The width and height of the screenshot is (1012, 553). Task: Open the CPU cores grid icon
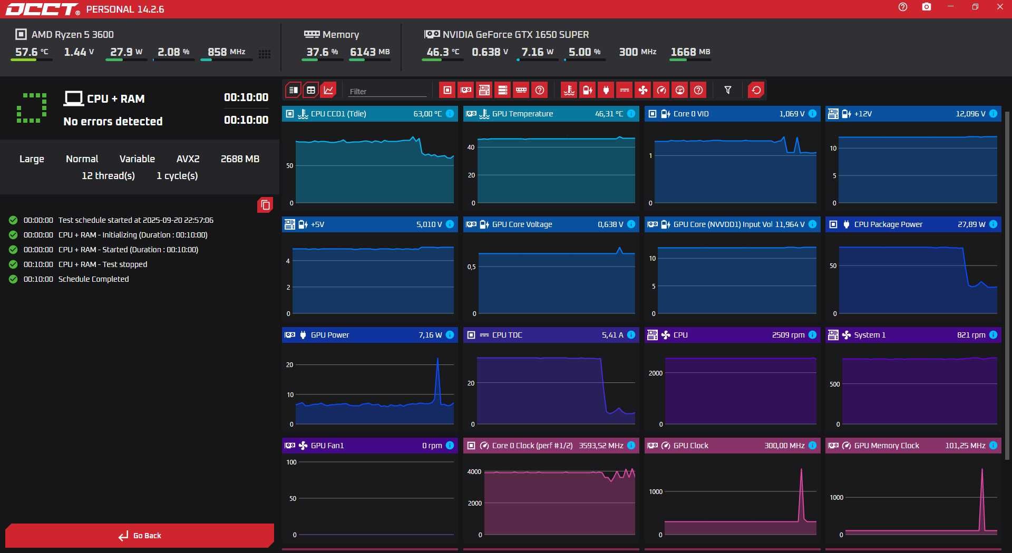265,54
